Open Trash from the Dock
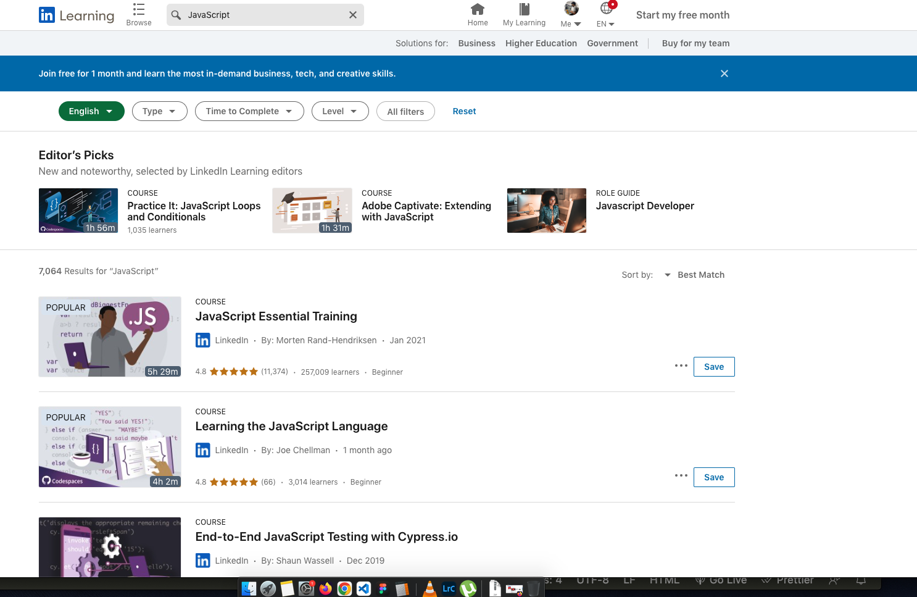 [x=533, y=588]
